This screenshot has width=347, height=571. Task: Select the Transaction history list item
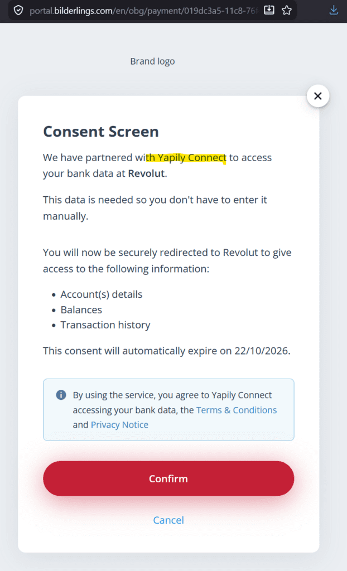[x=105, y=325]
